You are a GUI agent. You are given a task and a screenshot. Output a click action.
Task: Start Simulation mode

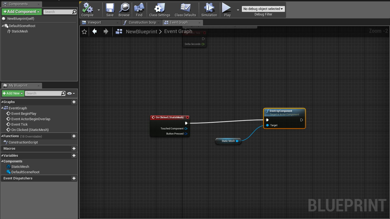point(209,10)
